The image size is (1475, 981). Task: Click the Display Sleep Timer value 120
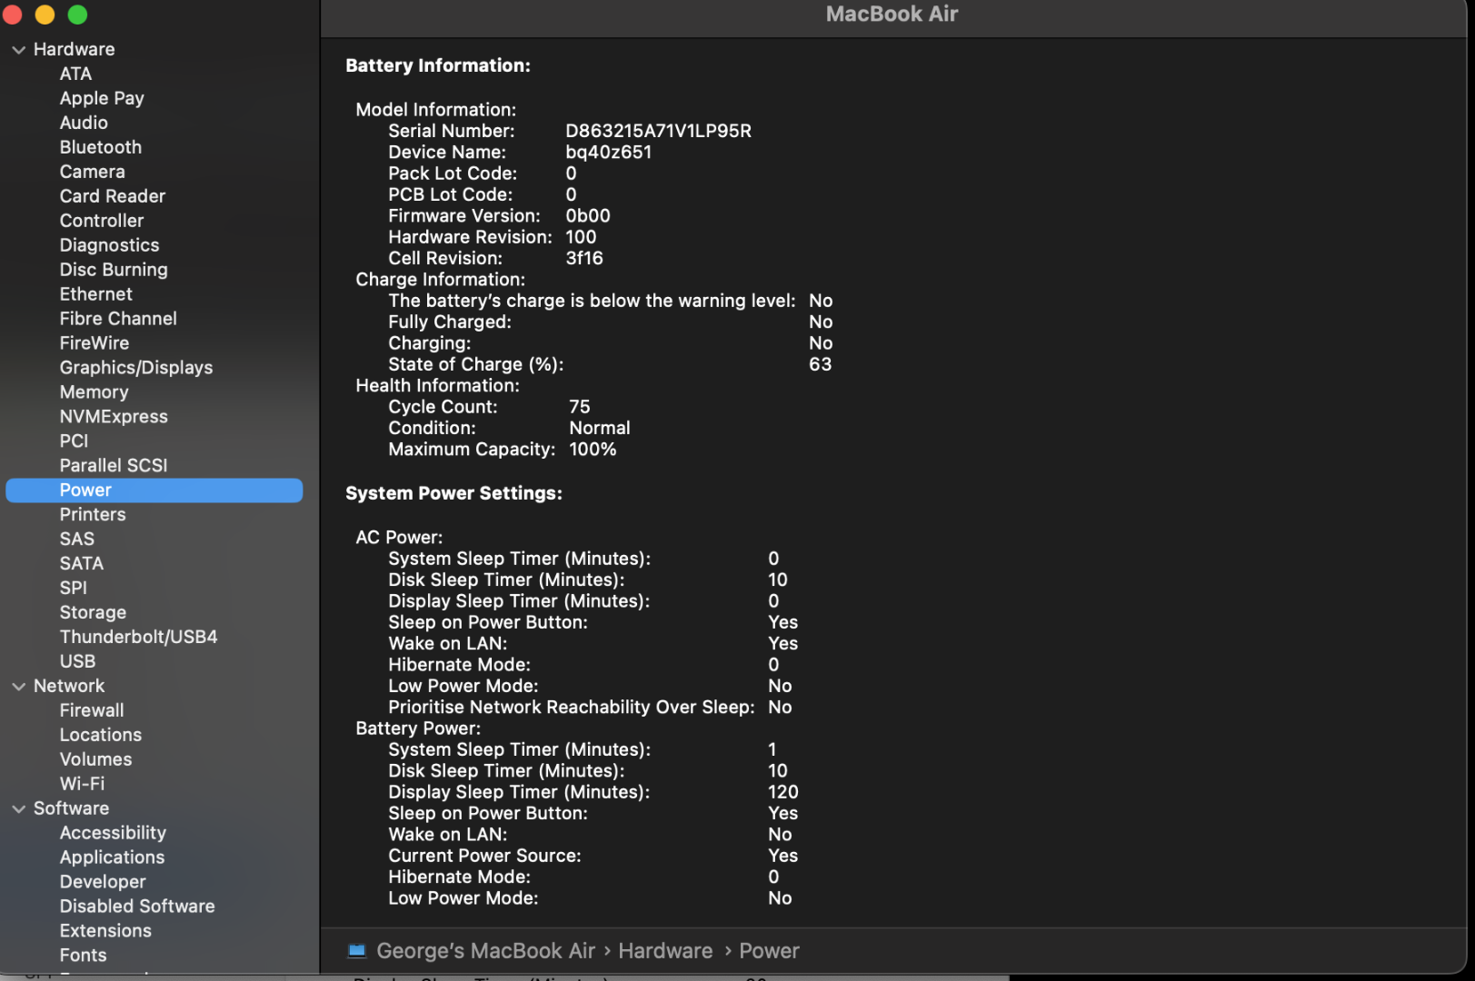[782, 793]
